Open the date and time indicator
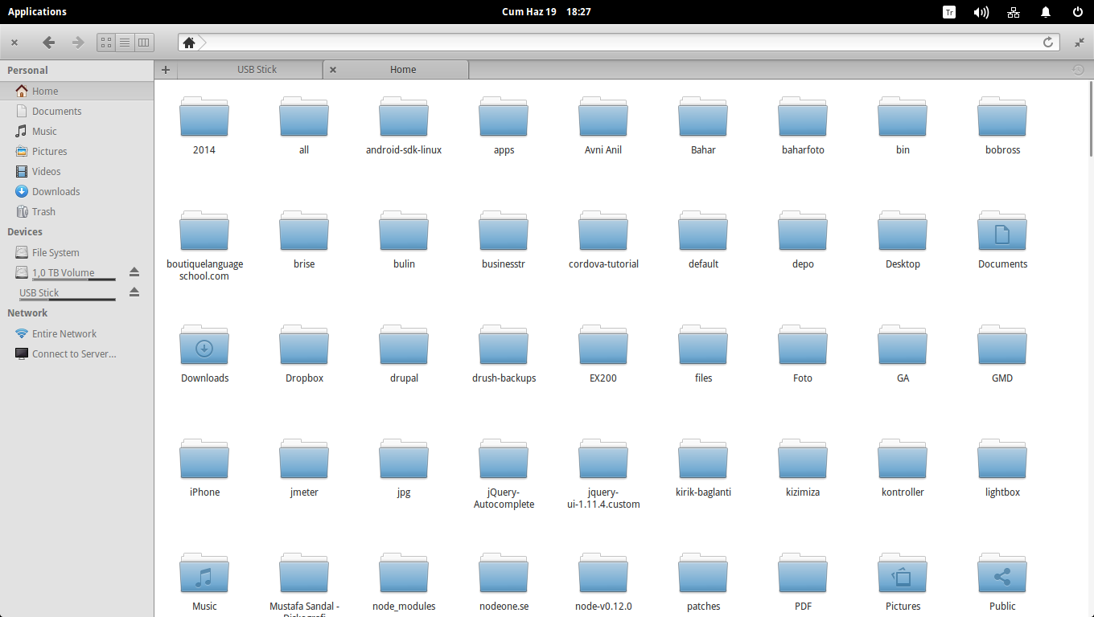The width and height of the screenshot is (1094, 617). [x=546, y=11]
